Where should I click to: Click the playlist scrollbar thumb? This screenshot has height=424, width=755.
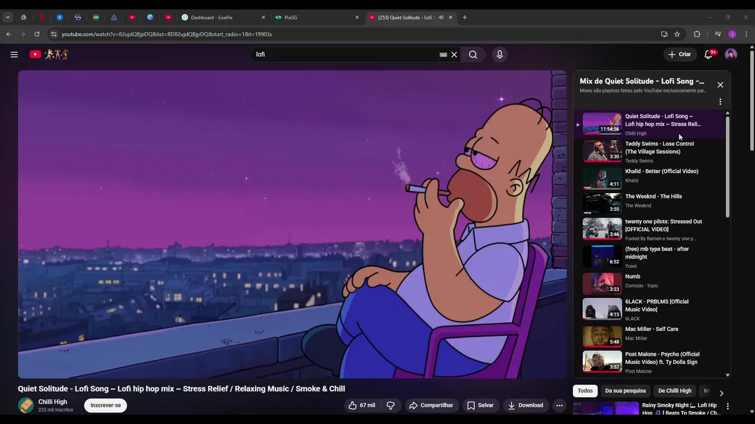[727, 168]
